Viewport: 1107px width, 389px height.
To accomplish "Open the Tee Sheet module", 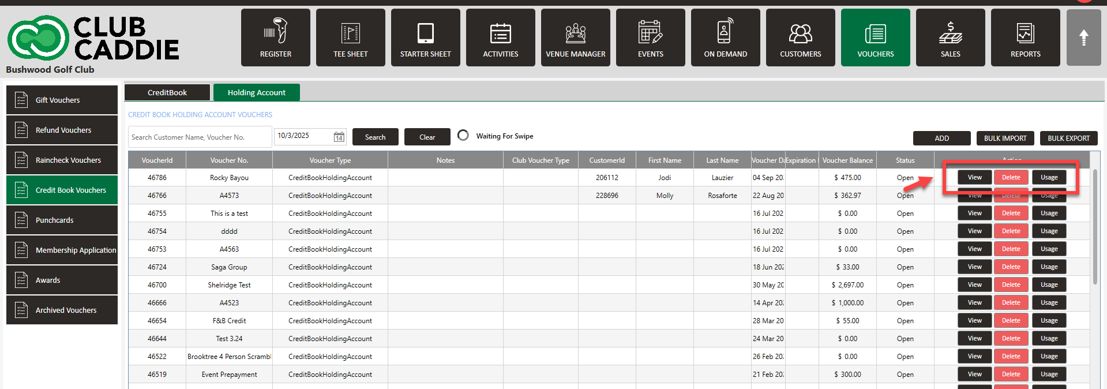I will pyautogui.click(x=350, y=38).
